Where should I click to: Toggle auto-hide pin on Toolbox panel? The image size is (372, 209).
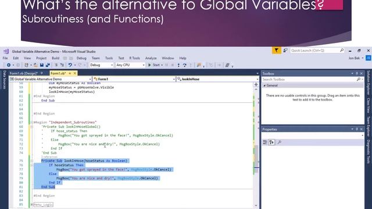[x=356, y=74]
